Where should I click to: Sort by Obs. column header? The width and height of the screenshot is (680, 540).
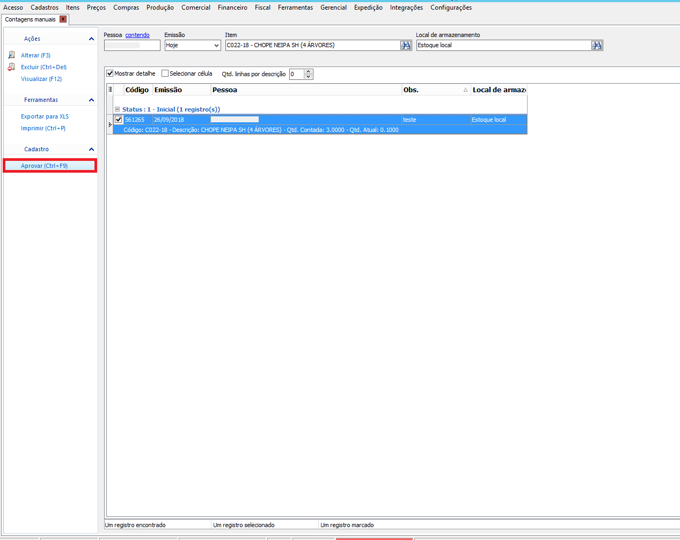coord(436,90)
